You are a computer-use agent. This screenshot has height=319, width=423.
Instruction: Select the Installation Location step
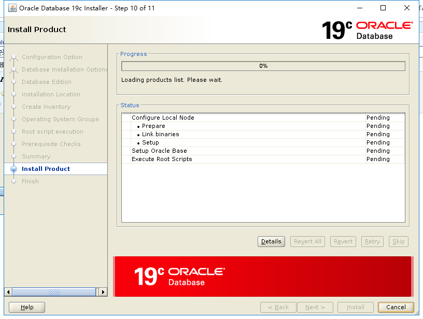(51, 94)
